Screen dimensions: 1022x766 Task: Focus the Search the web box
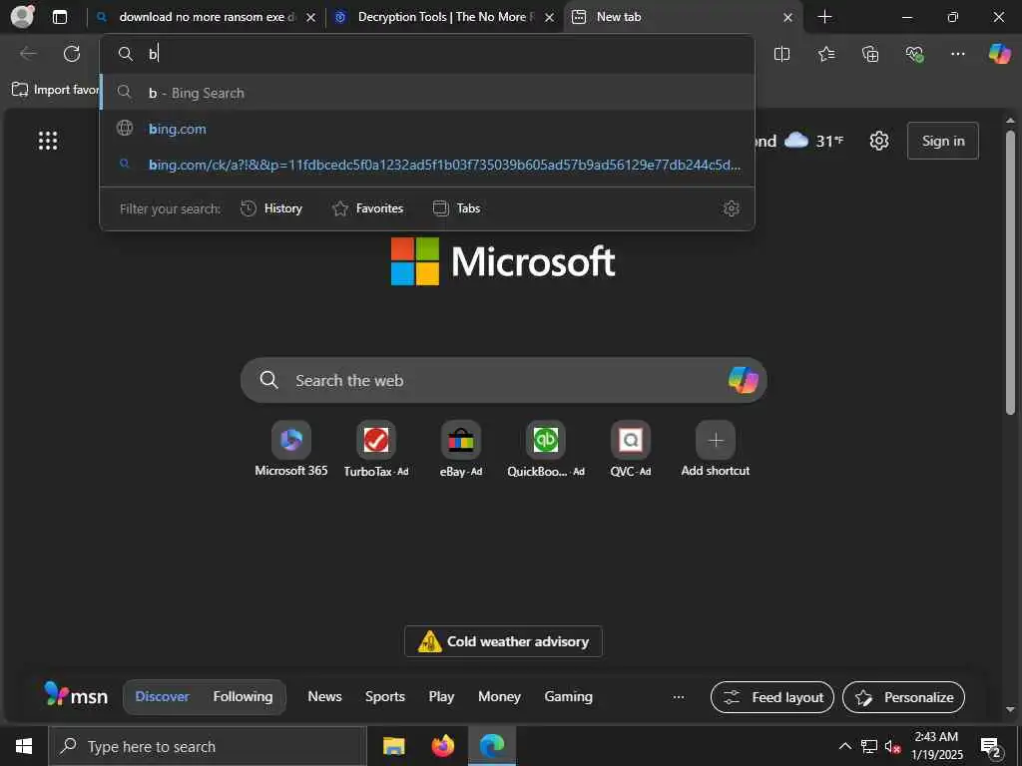[503, 380]
